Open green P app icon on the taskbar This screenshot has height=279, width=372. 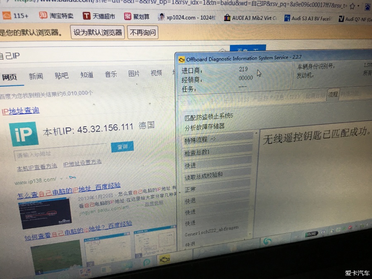[147, 262]
